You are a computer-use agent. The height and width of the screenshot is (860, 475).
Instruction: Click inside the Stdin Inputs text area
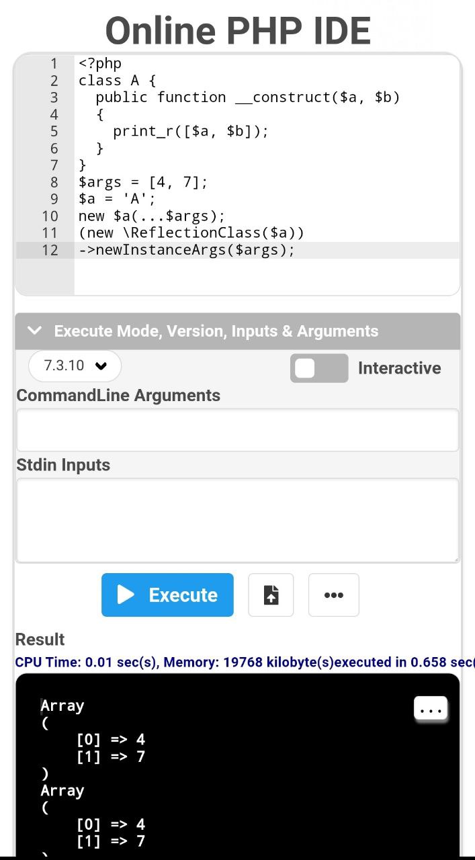(x=238, y=520)
